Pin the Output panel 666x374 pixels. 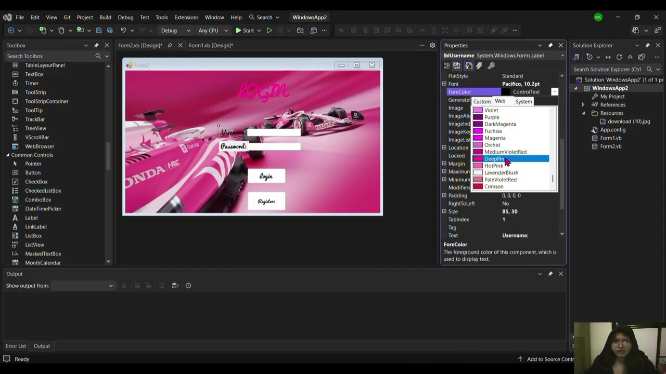550,274
